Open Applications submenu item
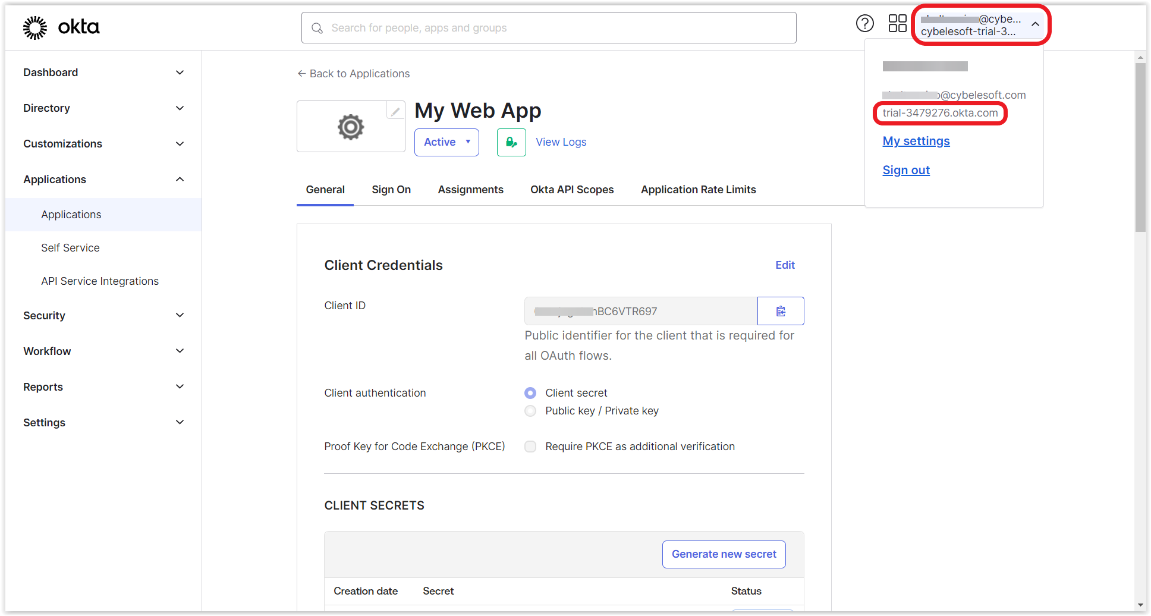This screenshot has height=616, width=1151. (103, 215)
